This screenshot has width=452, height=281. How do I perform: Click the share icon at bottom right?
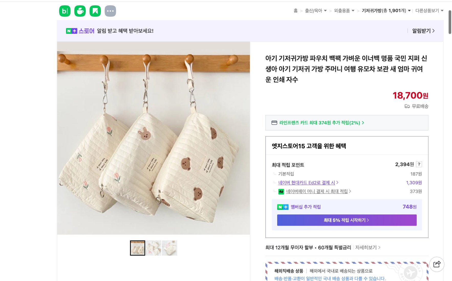click(437, 264)
